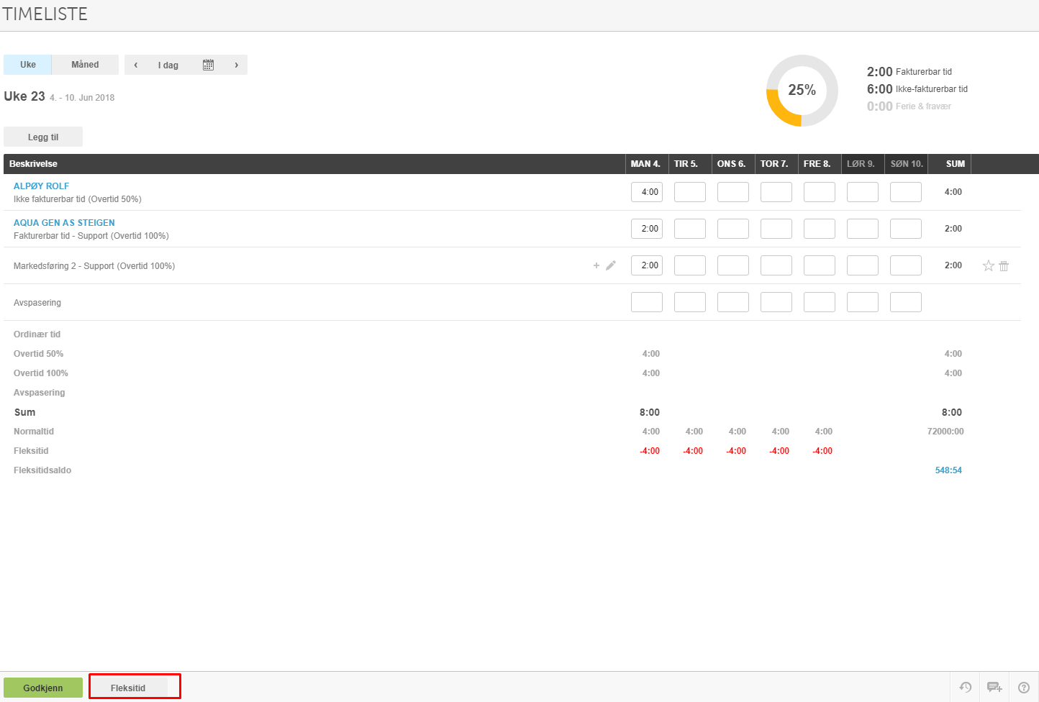
Task: Click the 'Fleksitidsaldo' label
Action: [42, 470]
